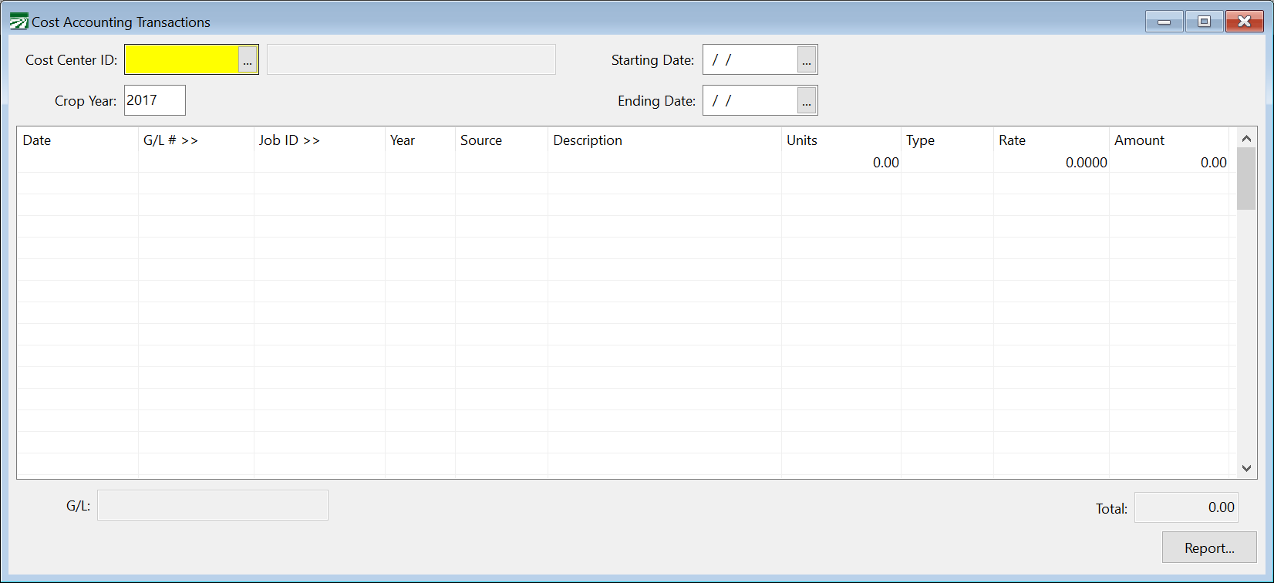1274x583 pixels.
Task: Click the Crop Year field showing 2017
Action: (155, 100)
